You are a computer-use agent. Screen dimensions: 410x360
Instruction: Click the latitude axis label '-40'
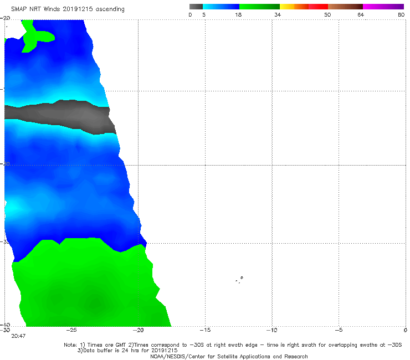[x=5, y=325]
